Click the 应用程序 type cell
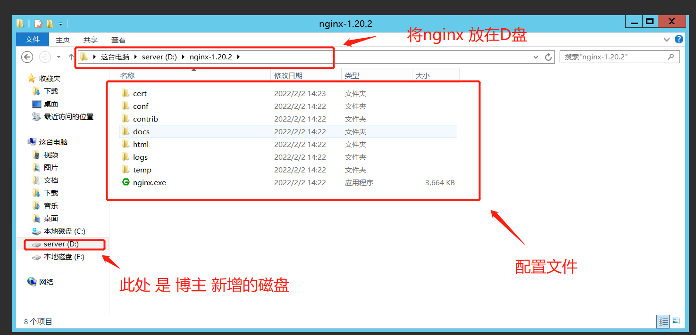Screen dimensions: 696x335 tap(359, 182)
